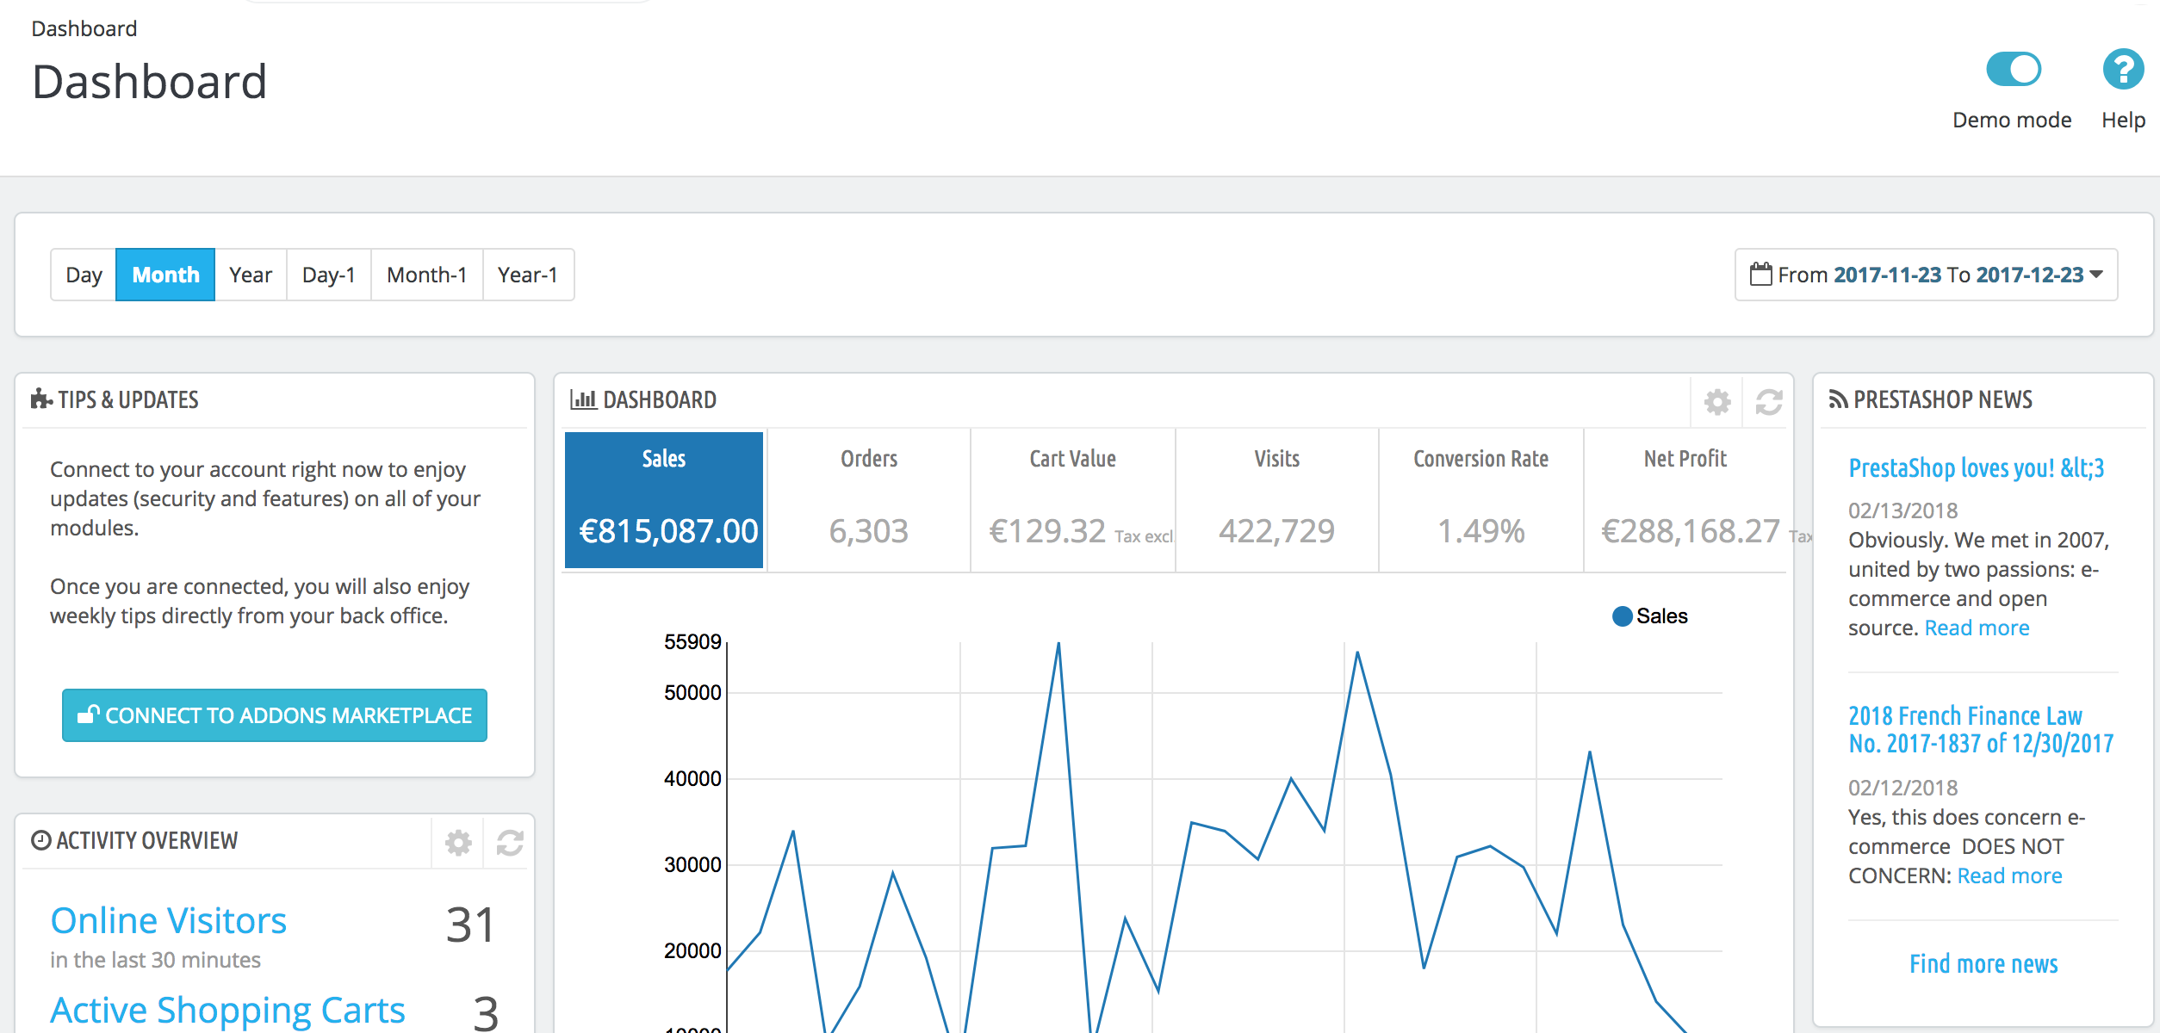Image resolution: width=2160 pixels, height=1033 pixels.
Task: Click the Activity Overview settings gear icon
Action: coord(459,842)
